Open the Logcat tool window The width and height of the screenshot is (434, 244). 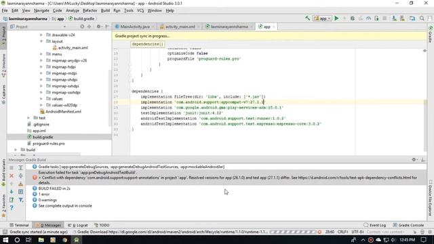[x=78, y=225]
